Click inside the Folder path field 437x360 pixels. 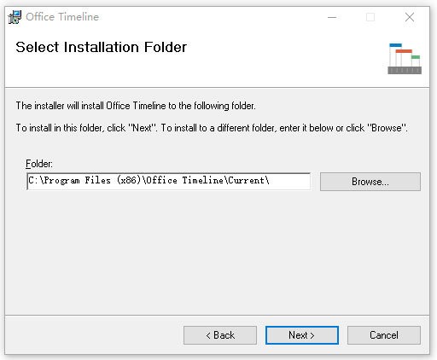coord(168,181)
